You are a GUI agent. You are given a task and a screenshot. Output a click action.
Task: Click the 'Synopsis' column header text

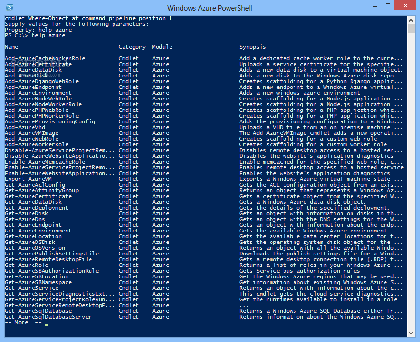click(x=252, y=47)
